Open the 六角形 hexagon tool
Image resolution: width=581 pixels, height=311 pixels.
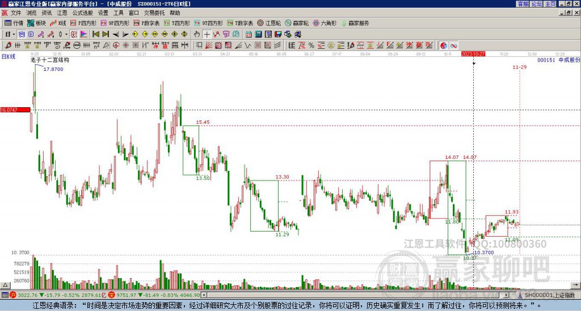pos(325,23)
